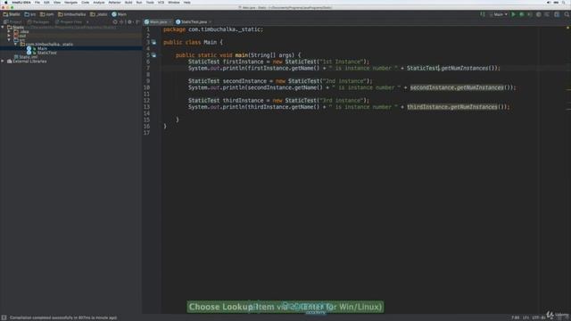Screen dimensions: 571x321
Task: Open the Main run configuration dropdown
Action: click(499, 14)
